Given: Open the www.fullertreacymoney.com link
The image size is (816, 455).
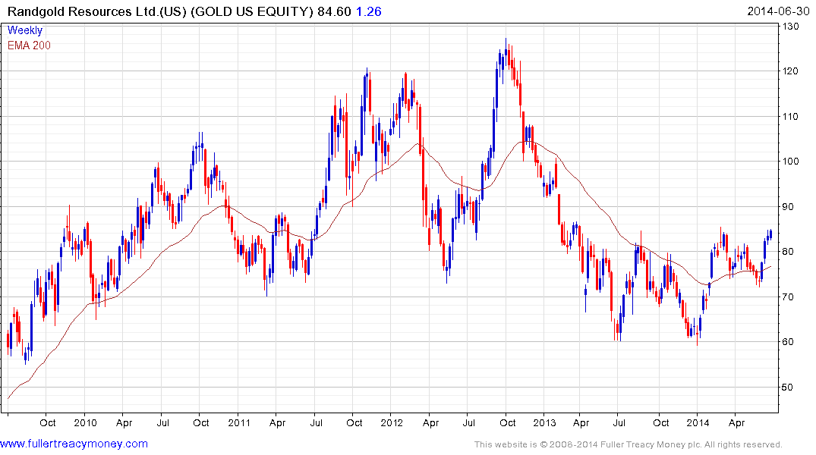Looking at the screenshot, I should click(x=74, y=444).
